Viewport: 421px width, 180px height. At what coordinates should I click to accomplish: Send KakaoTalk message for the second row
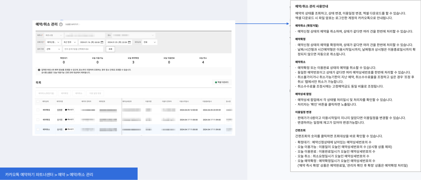coord(69,120)
